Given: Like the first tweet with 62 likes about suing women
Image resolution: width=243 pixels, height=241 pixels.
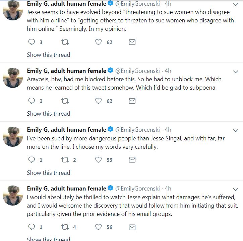Looking at the screenshot, I should [x=98, y=42].
